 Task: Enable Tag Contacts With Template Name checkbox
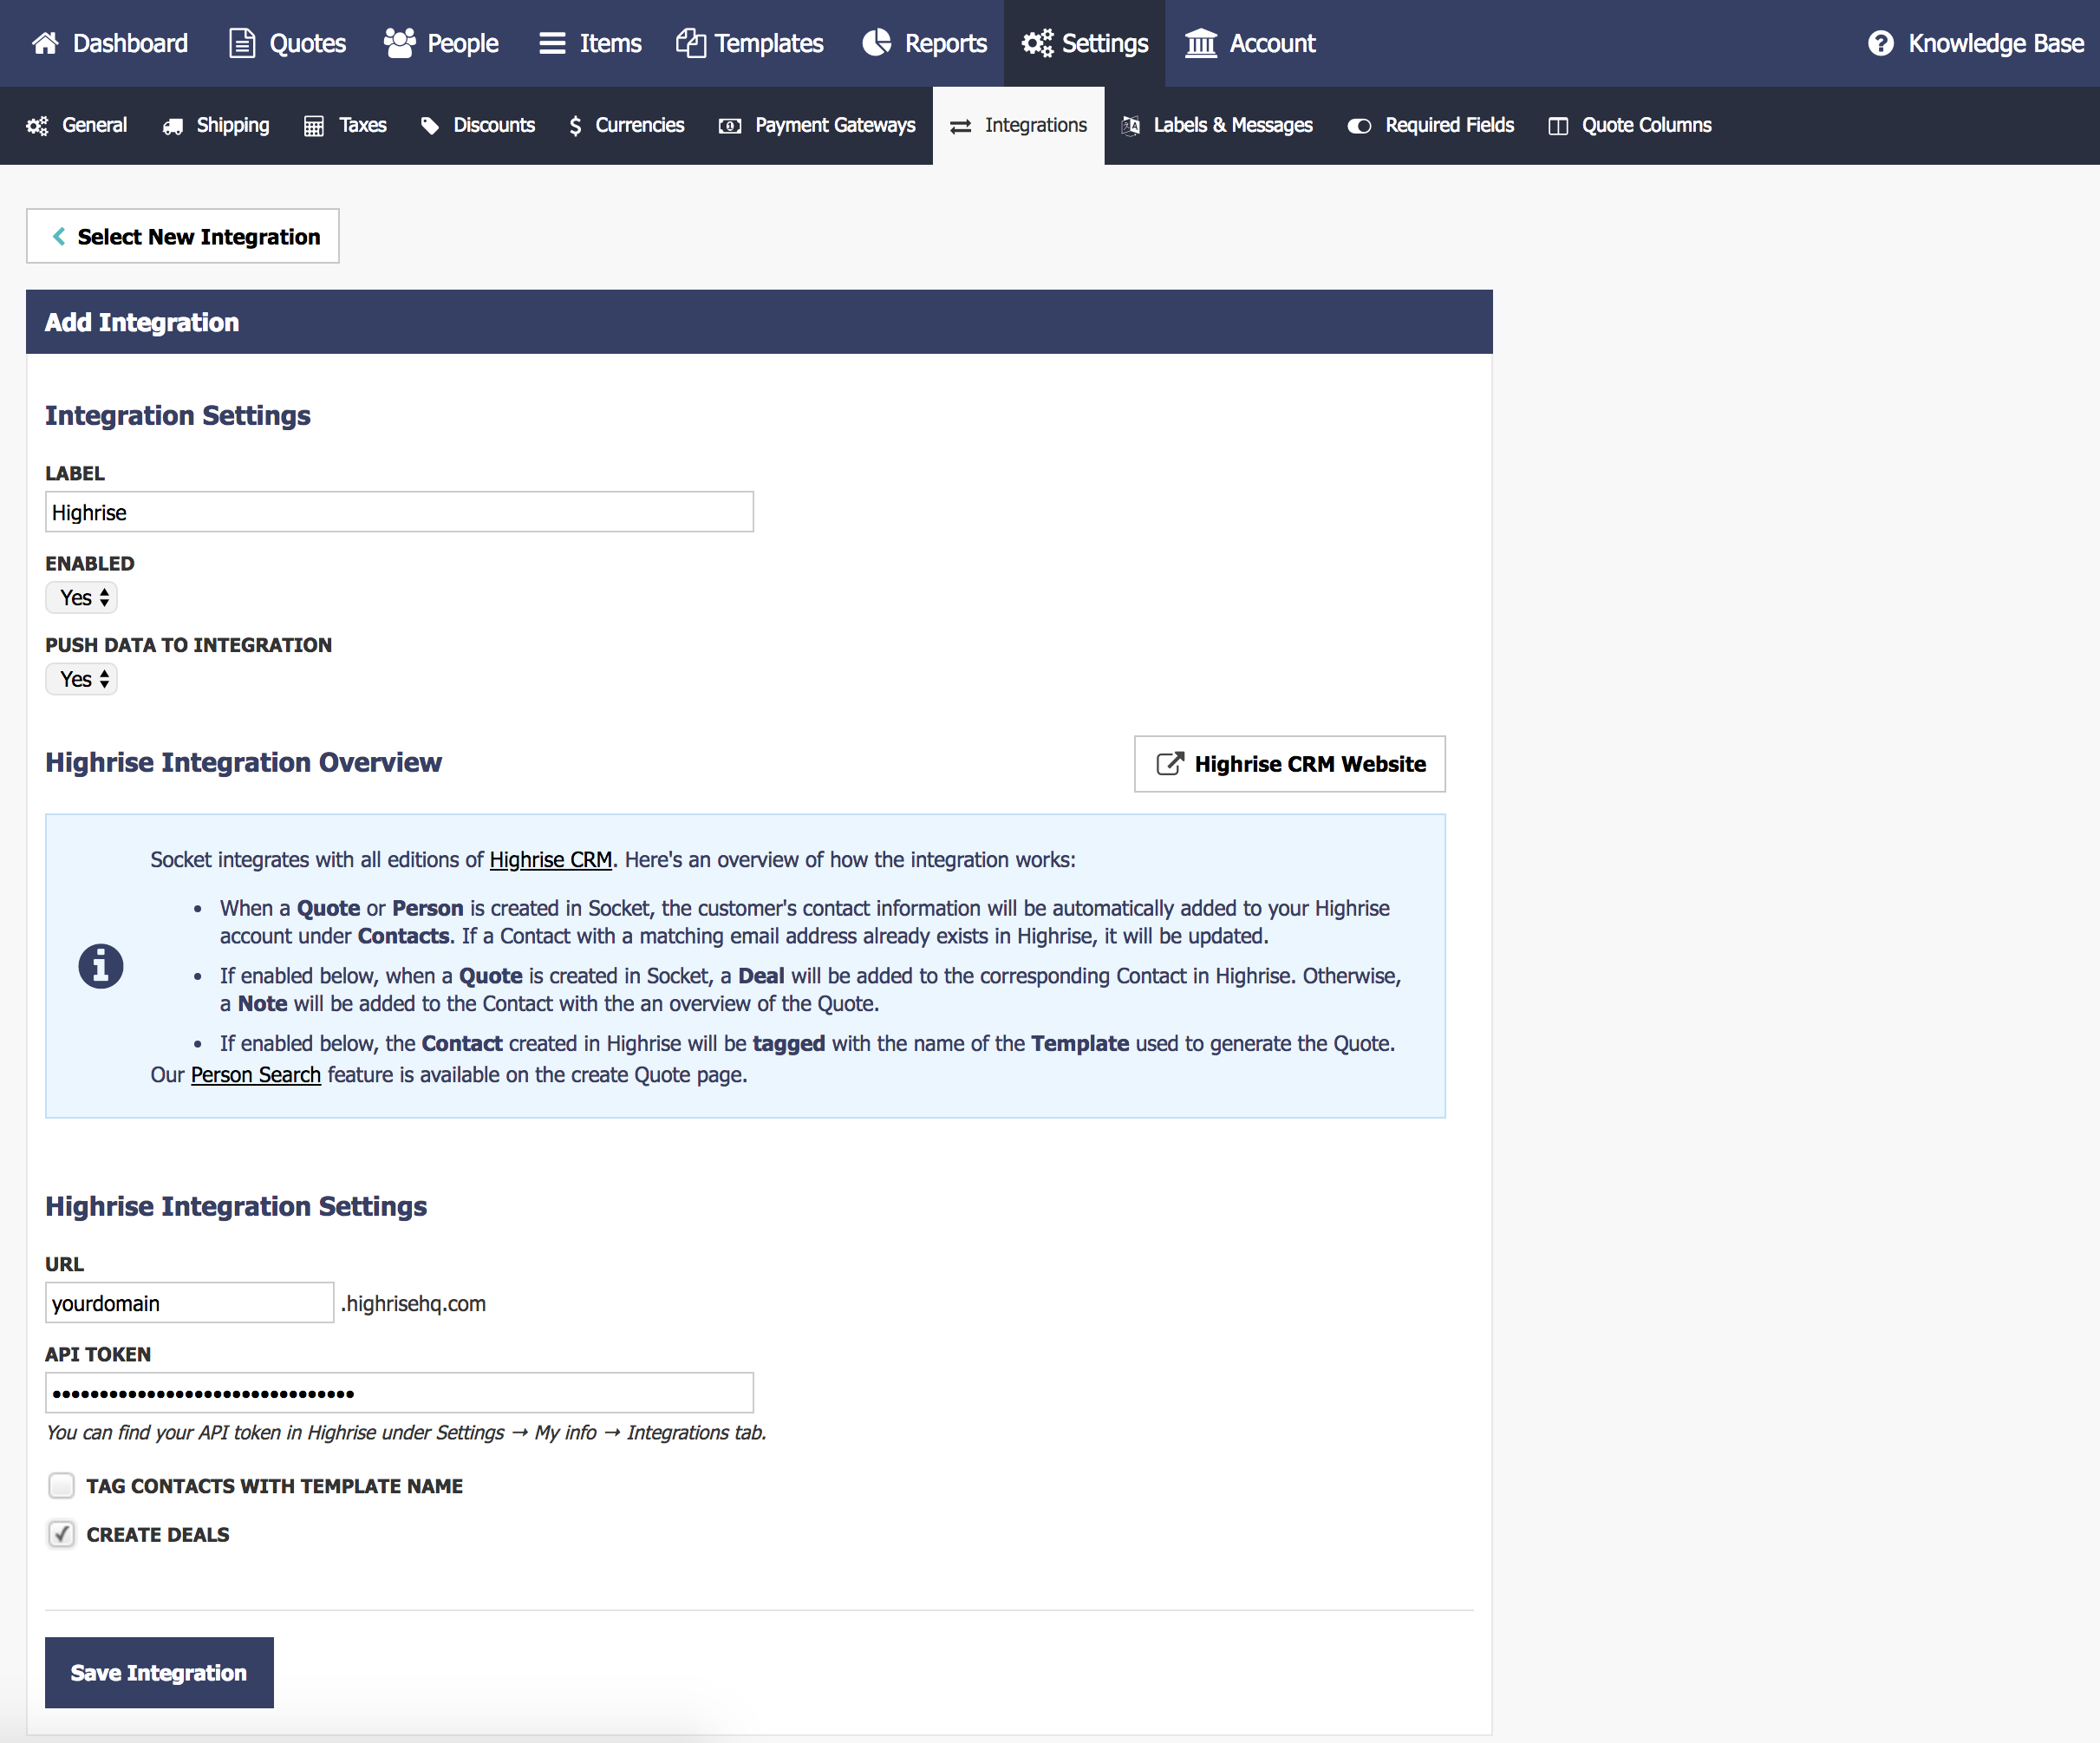coord(62,1486)
